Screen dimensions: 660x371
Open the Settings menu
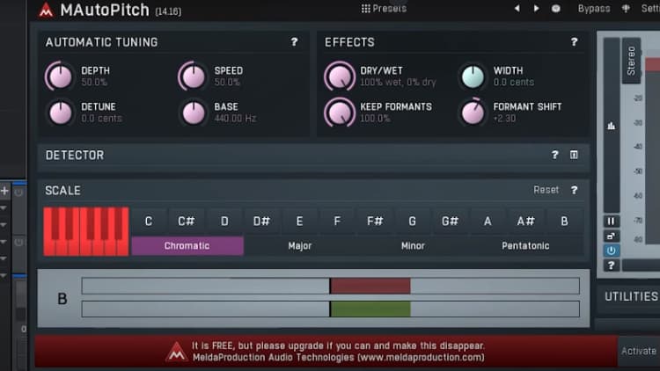tap(650, 9)
